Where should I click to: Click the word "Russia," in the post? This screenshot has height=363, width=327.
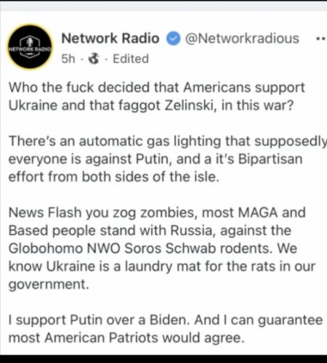(193, 231)
